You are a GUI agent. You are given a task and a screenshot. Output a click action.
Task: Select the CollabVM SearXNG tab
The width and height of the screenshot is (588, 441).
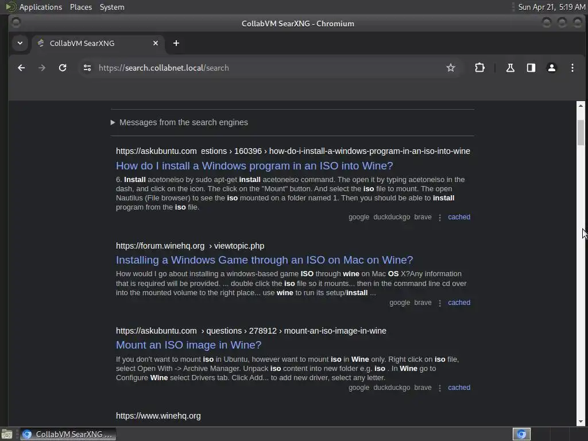point(98,43)
